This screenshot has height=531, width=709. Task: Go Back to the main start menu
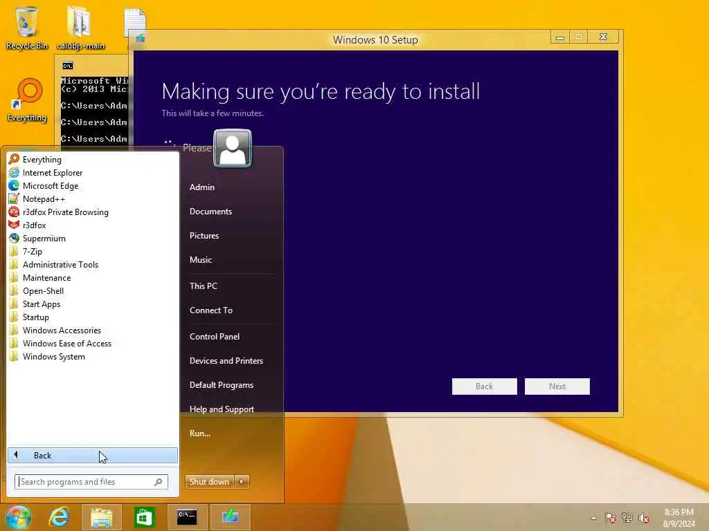click(93, 455)
